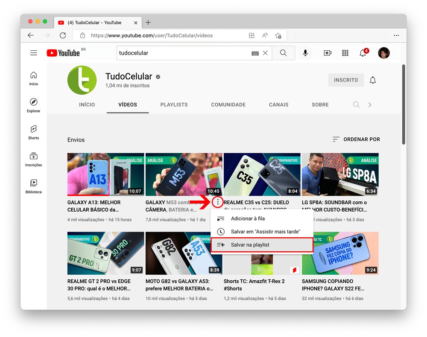Screen dimensions: 427x337
Task: Open Realme GT 2 Pro vs Edge 30 Pro thumbnail
Action: (x=105, y=253)
